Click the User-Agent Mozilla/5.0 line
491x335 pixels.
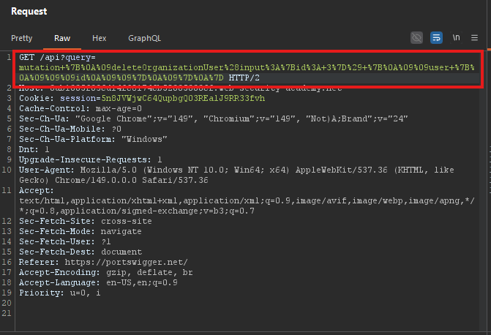click(236, 175)
